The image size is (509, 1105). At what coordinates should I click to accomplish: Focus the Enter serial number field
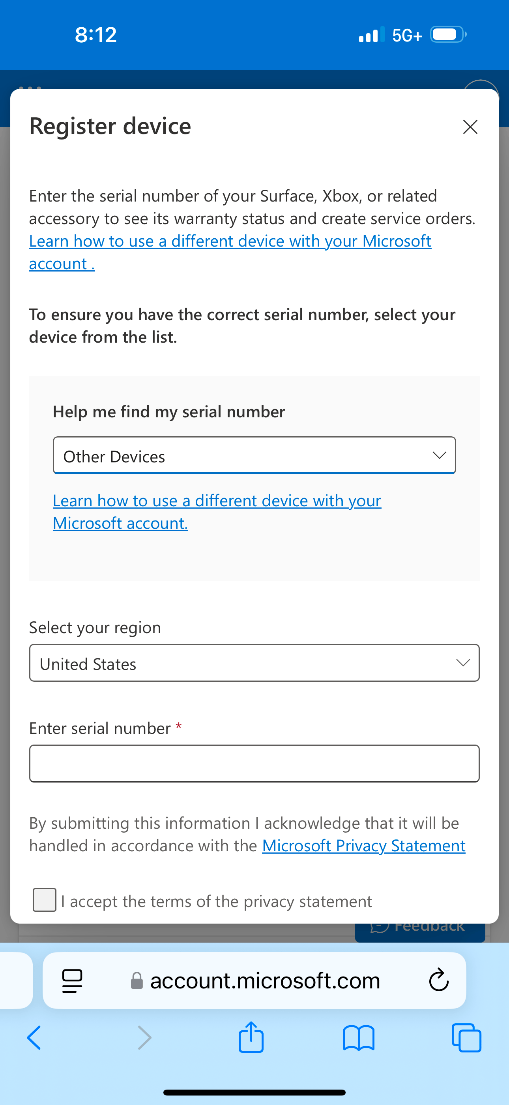click(254, 764)
